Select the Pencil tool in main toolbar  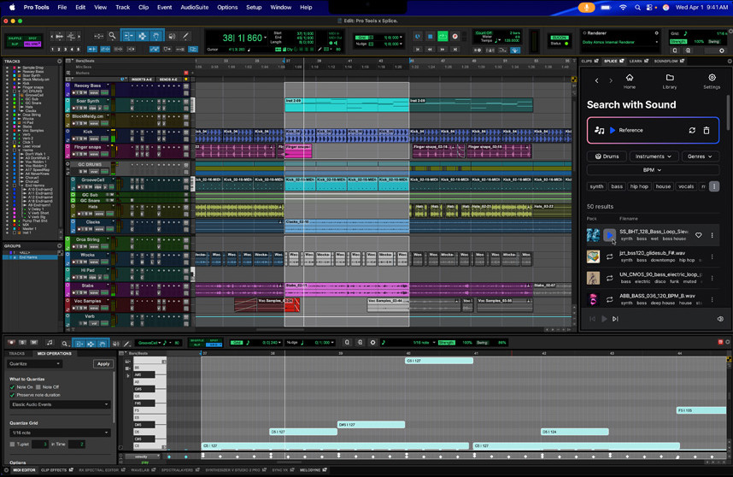click(x=186, y=36)
